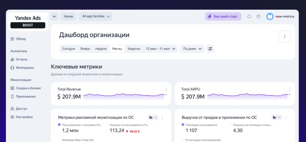Switch to the Неделя period tab
The width and height of the screenshot is (306, 142).
[101, 49]
